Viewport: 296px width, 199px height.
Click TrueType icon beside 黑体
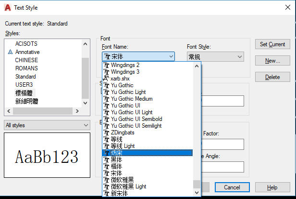tap(107, 159)
